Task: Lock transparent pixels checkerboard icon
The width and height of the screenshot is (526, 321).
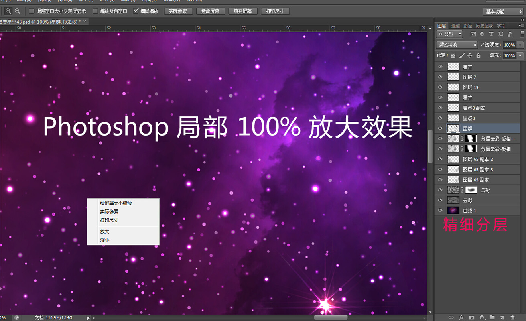Action: tap(453, 55)
